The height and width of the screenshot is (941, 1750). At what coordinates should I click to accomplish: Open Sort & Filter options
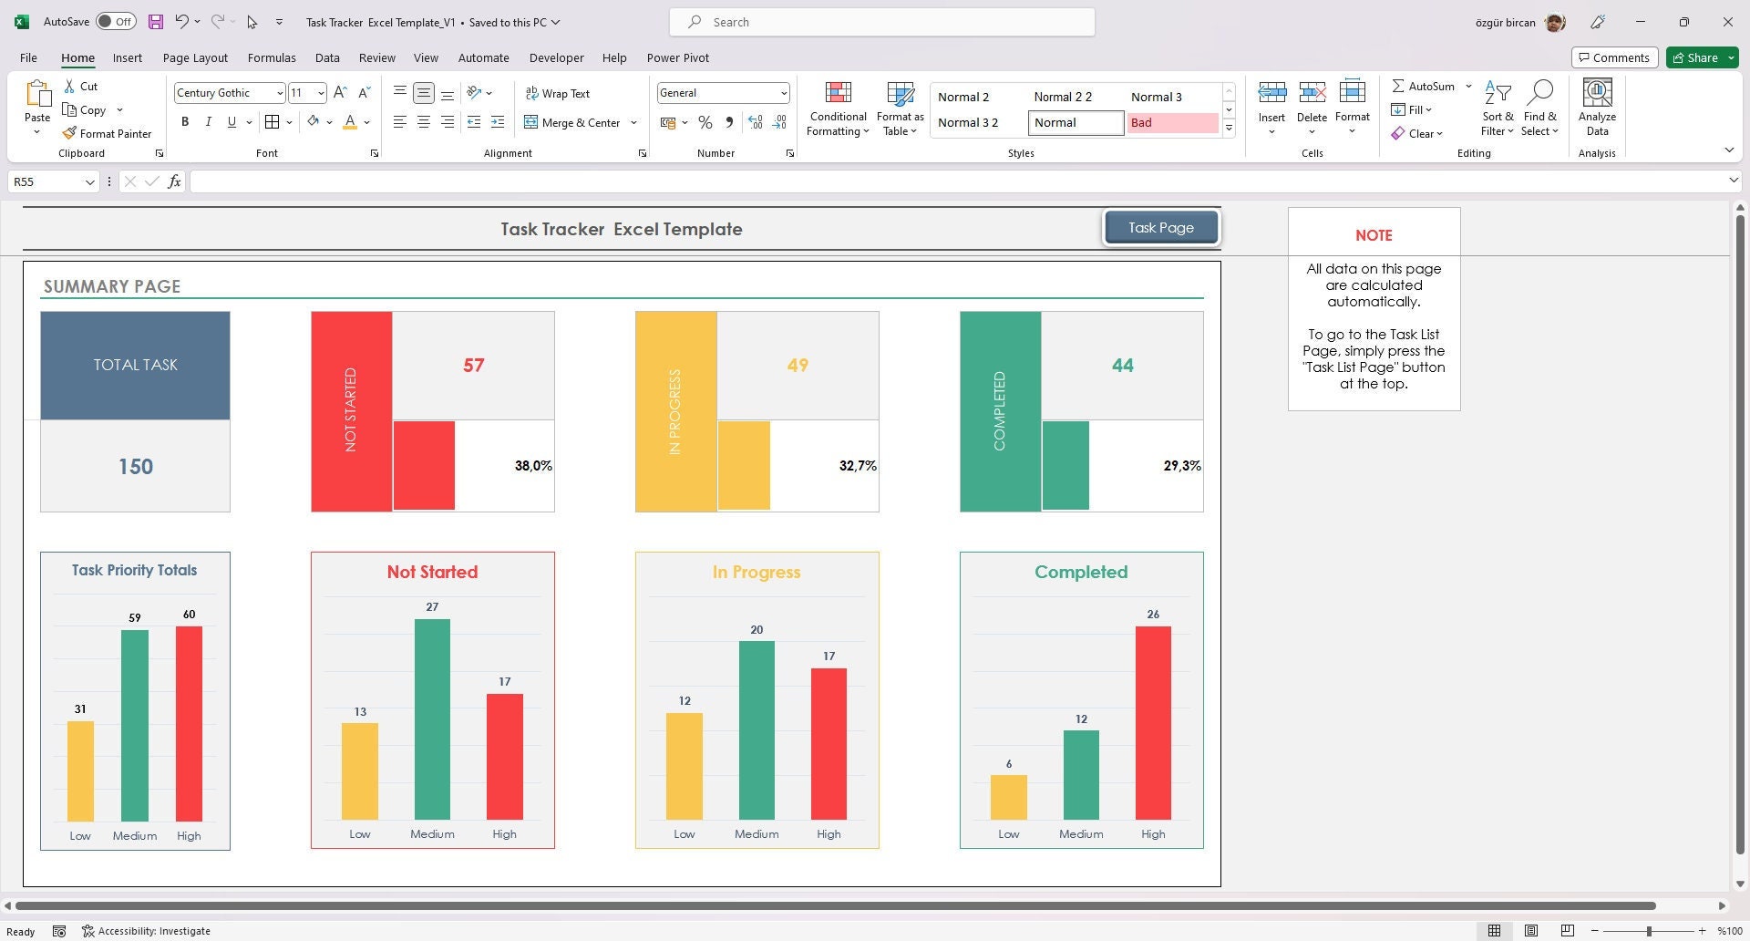point(1498,108)
